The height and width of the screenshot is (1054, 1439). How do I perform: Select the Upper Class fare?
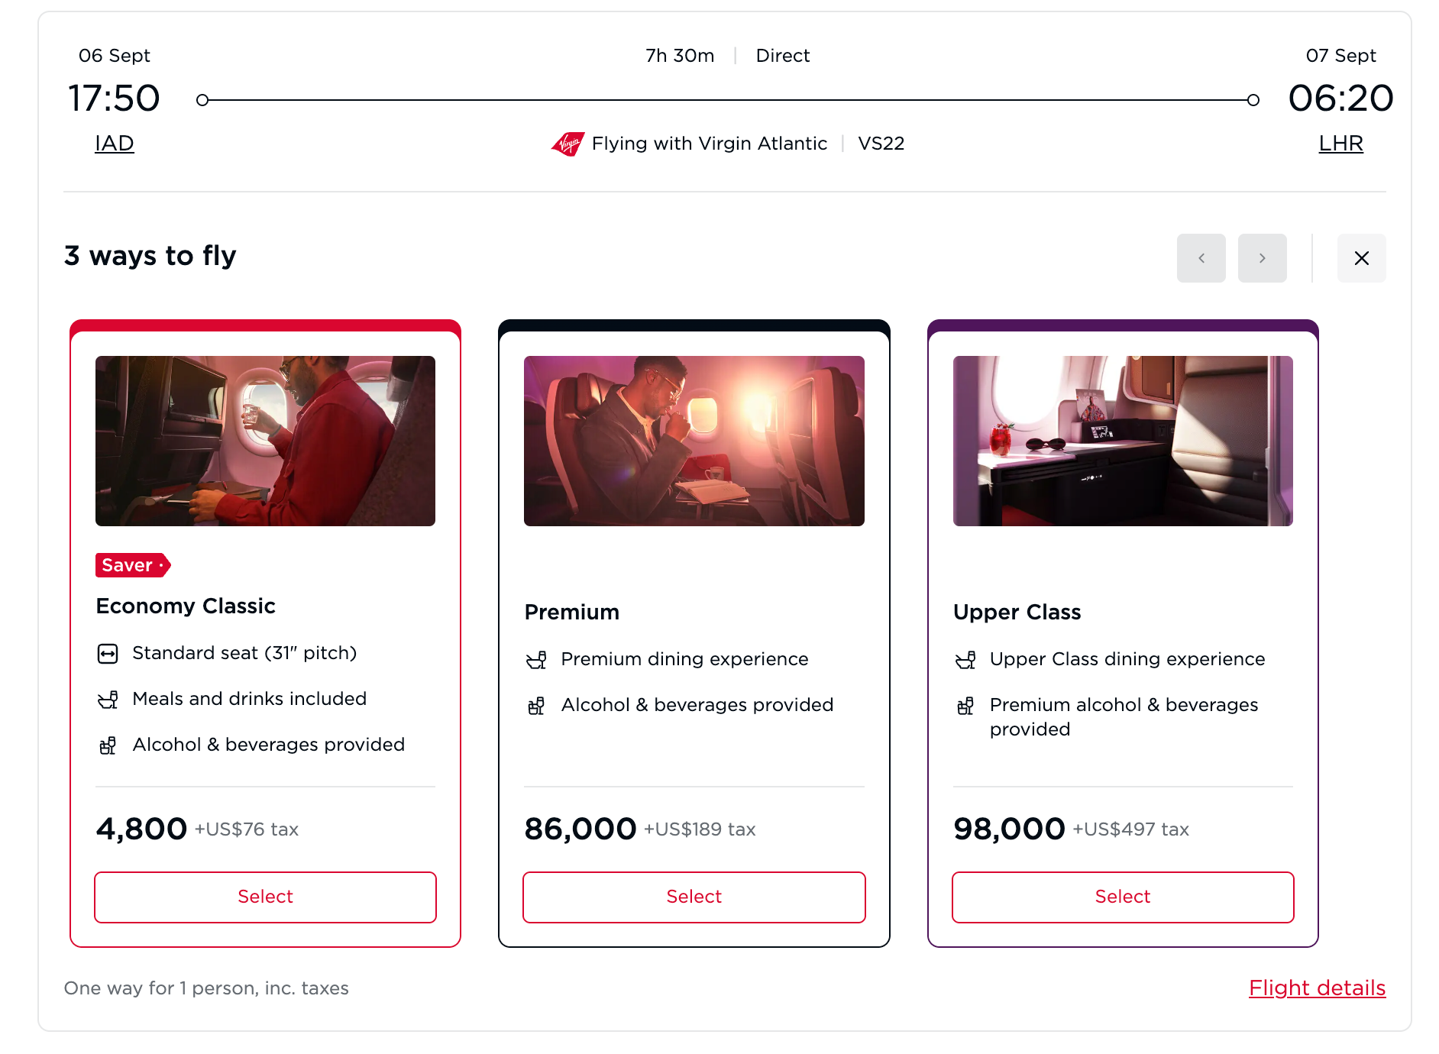(x=1123, y=897)
